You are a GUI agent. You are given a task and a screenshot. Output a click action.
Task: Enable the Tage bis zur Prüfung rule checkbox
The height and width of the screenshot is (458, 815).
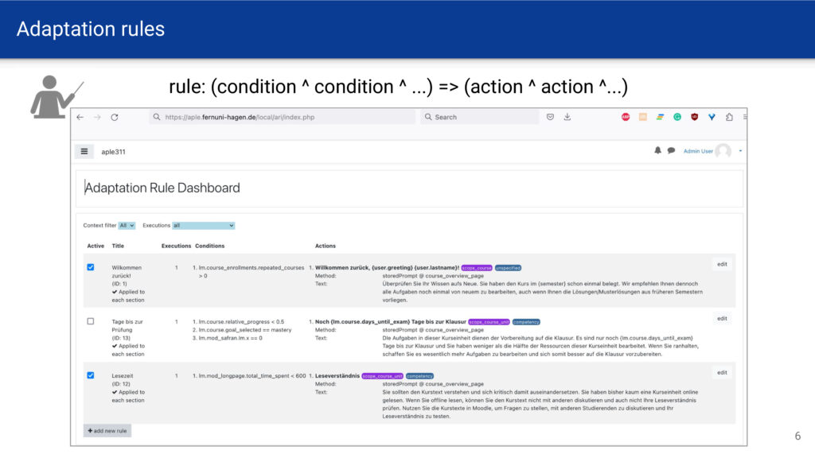click(91, 321)
